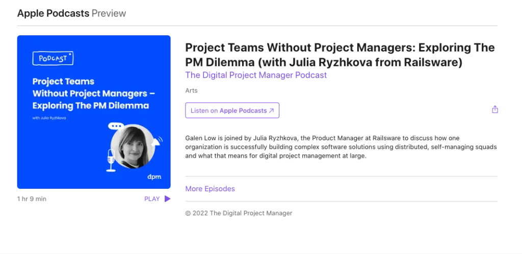Click the episode description paragraph
Image resolution: width=522 pixels, height=254 pixels.
click(341, 147)
